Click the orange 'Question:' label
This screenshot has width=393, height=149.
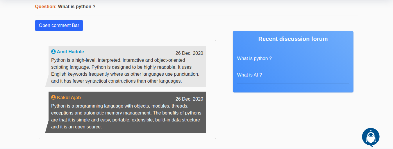pos(46,6)
